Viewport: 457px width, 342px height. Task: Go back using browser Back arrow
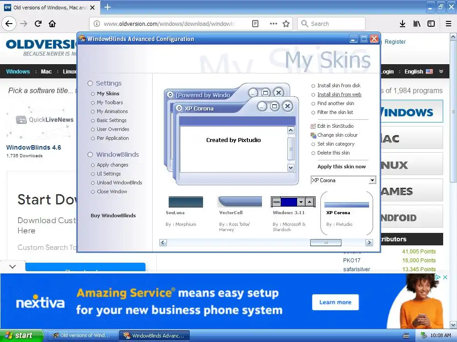(9, 24)
